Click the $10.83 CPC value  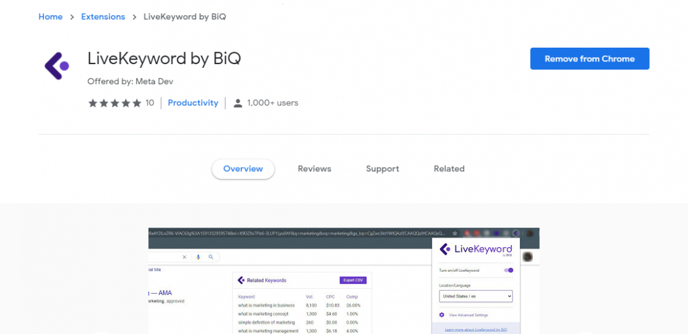332,306
